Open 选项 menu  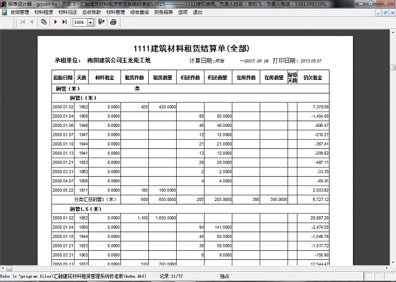183,12
